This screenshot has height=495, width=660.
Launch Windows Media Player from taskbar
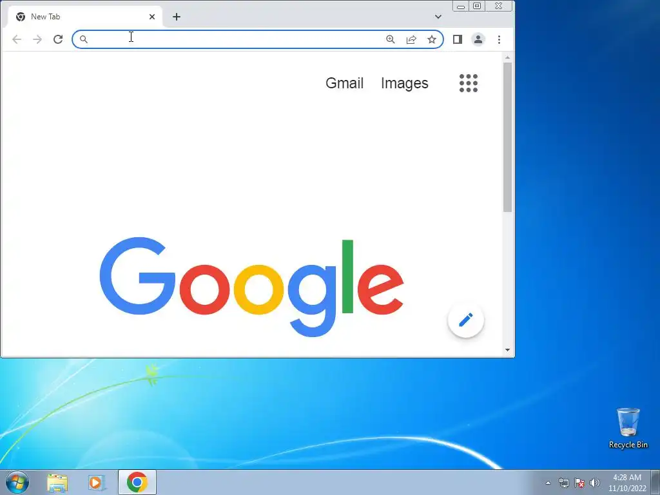pos(97,483)
